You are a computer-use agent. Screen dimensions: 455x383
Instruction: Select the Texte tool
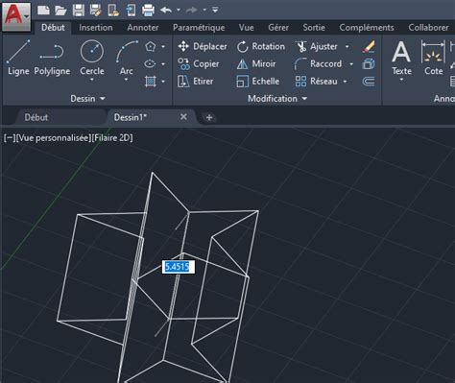pos(401,58)
